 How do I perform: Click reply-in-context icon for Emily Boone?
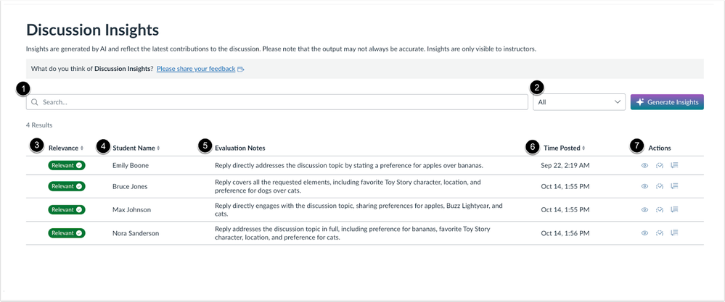[674, 166]
